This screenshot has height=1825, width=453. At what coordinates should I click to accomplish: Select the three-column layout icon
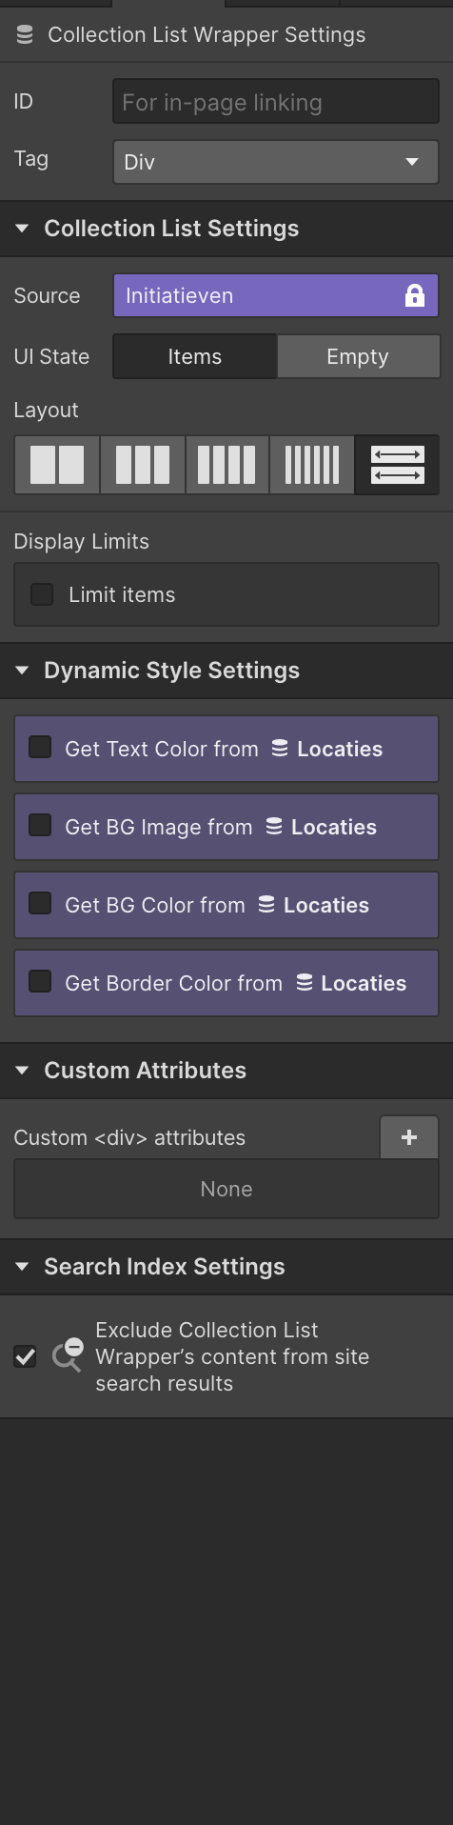pyautogui.click(x=143, y=465)
